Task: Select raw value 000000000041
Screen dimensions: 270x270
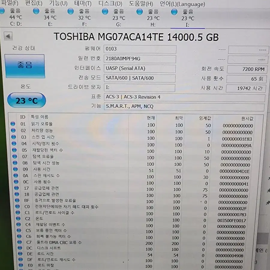Action: (x=234, y=184)
